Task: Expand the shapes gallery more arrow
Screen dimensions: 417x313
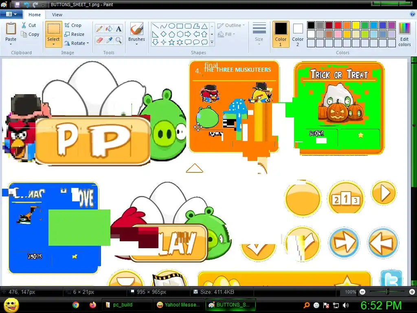Action: (x=212, y=42)
